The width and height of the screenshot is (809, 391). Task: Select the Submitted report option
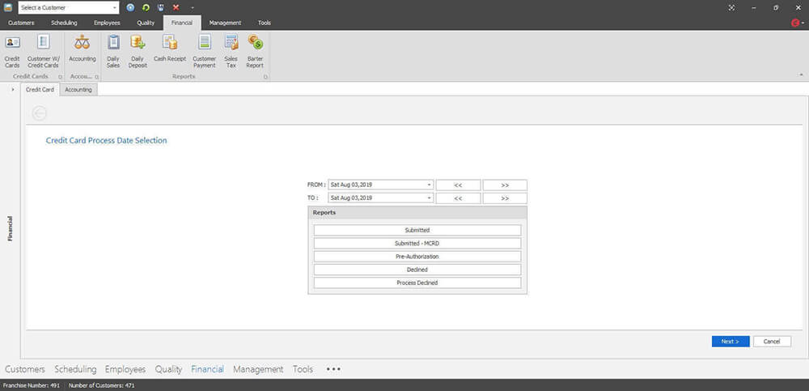coord(417,230)
